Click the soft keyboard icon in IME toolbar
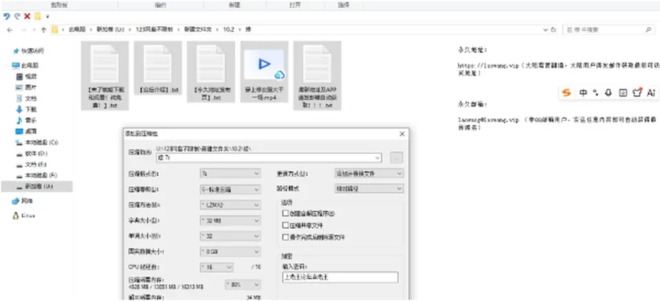 tap(624, 93)
